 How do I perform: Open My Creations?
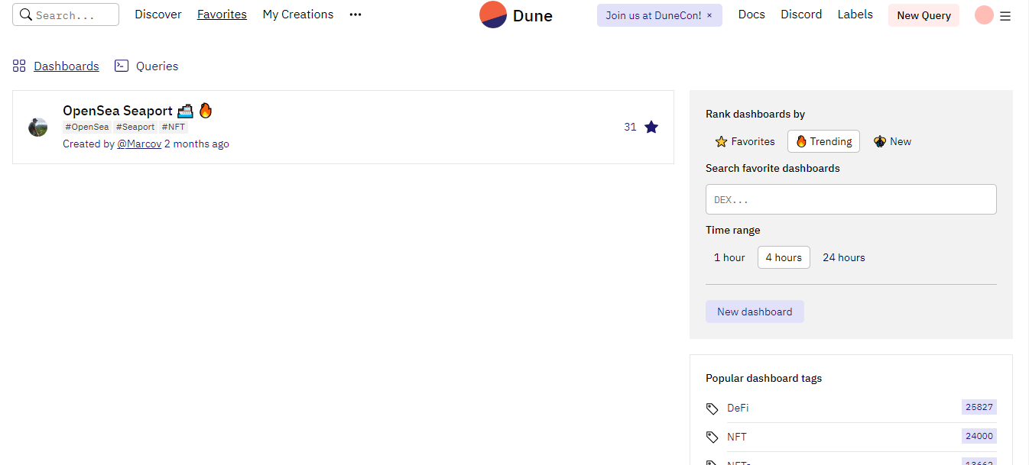click(298, 15)
